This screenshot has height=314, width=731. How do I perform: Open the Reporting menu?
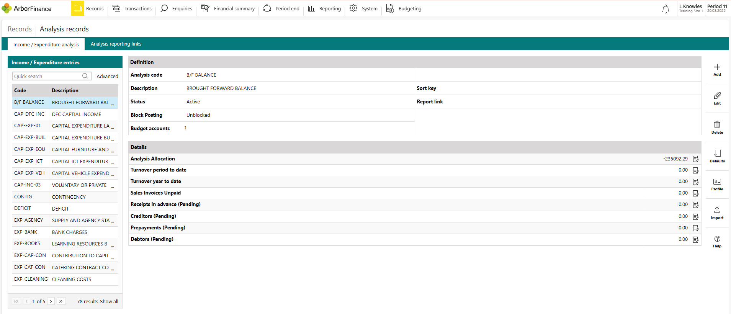pos(324,8)
